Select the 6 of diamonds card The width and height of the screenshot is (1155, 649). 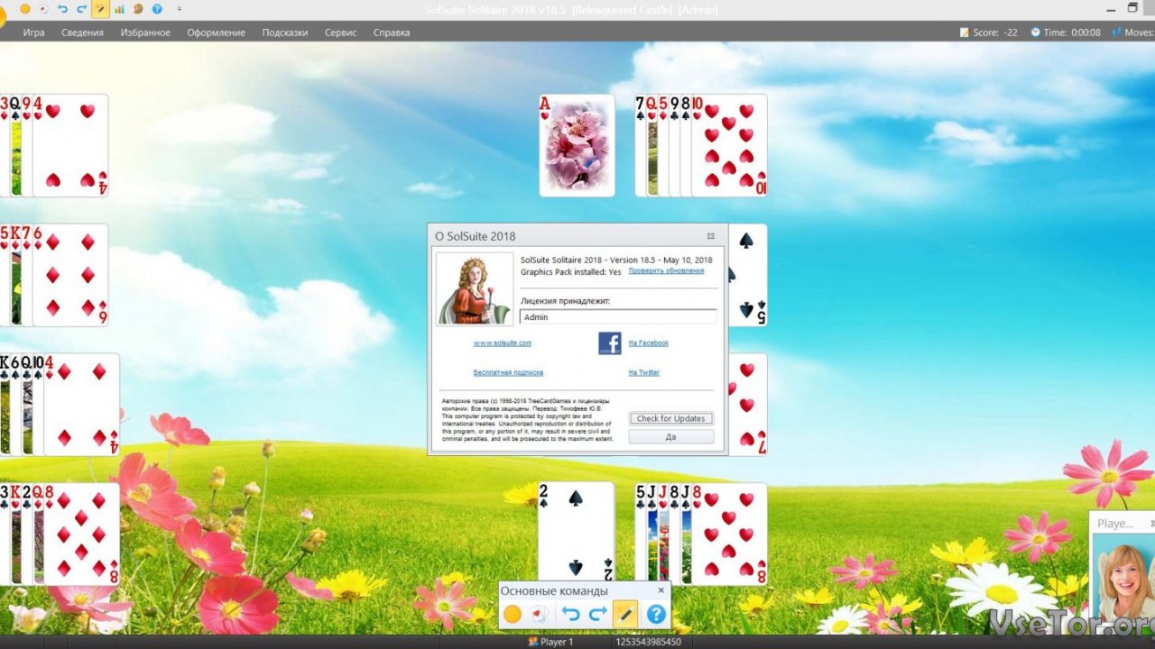point(70,275)
